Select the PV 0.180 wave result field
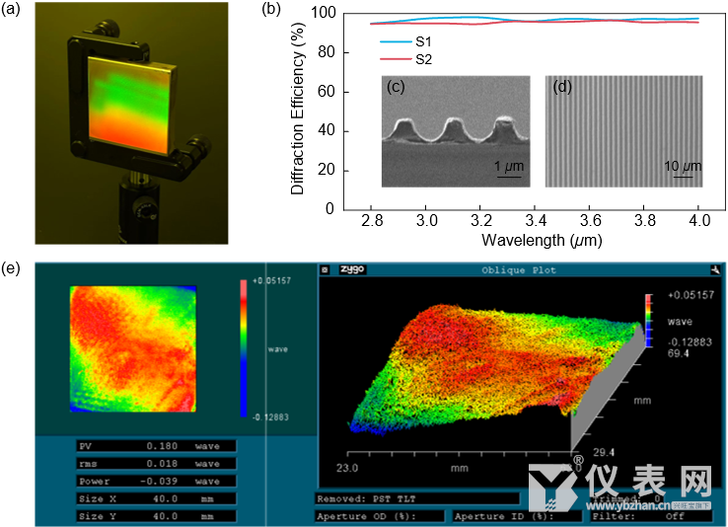 (x=156, y=446)
